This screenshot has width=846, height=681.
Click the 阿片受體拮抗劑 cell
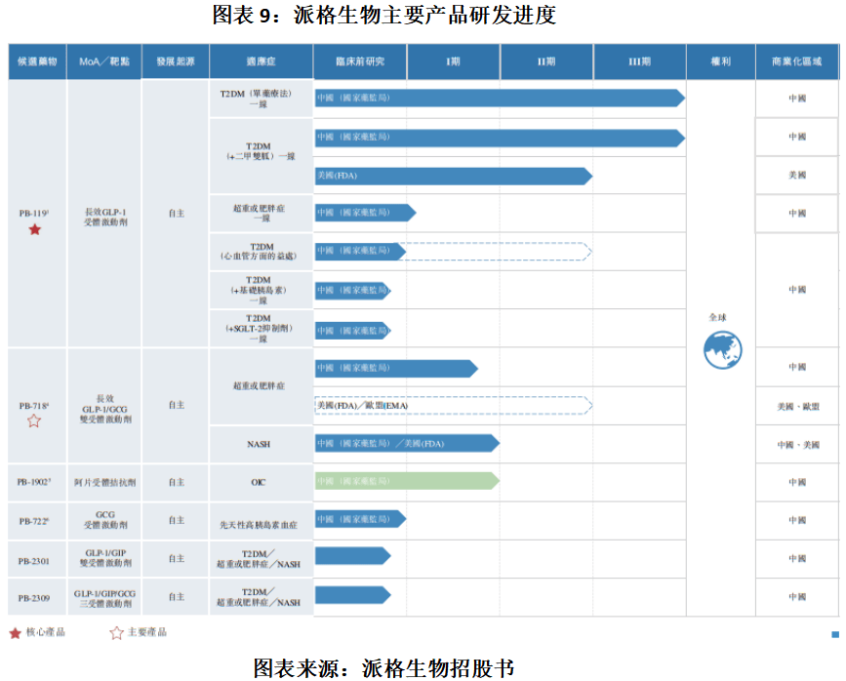104,482
